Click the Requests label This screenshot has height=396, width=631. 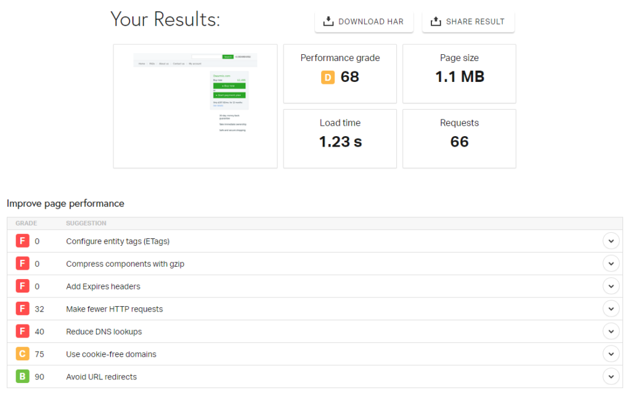coord(459,123)
